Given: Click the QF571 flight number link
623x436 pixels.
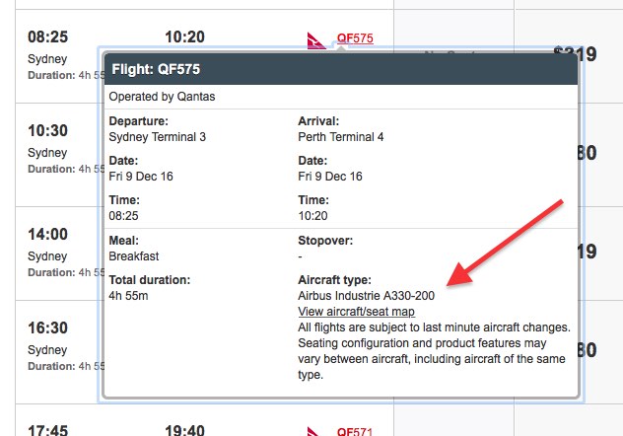Looking at the screenshot, I should 355,431.
